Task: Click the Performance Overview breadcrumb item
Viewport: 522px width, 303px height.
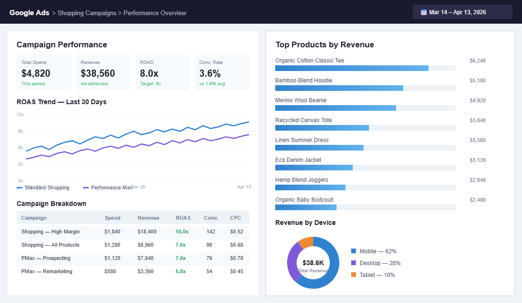Action: coord(155,13)
